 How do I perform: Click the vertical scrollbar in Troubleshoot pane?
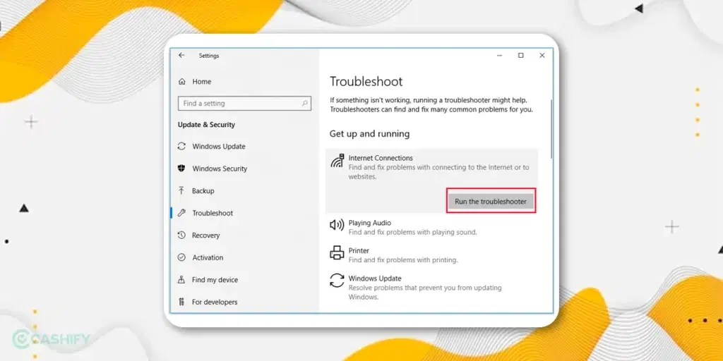[551, 129]
